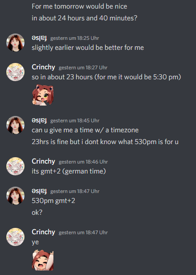Click timestamp 'gestern um 18:46 Uhr'
196x275 pixels.
83,162
